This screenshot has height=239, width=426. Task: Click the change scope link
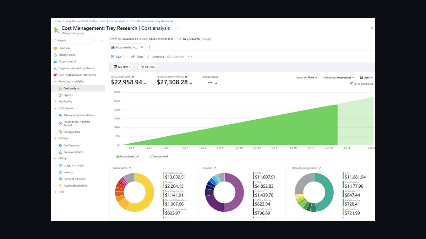coord(206,39)
